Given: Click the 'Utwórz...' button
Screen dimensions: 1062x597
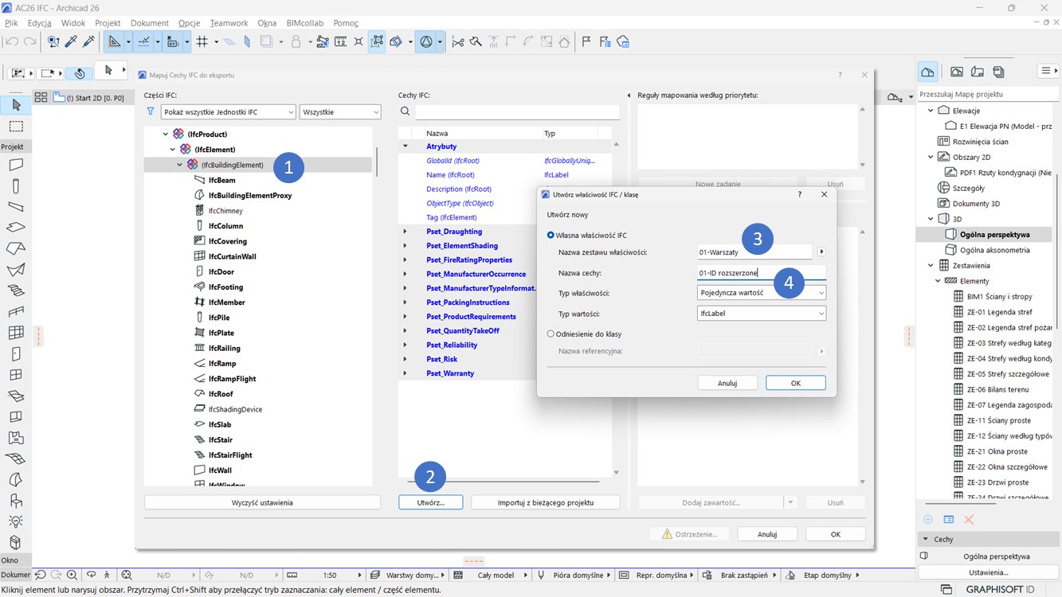Looking at the screenshot, I should (x=430, y=503).
